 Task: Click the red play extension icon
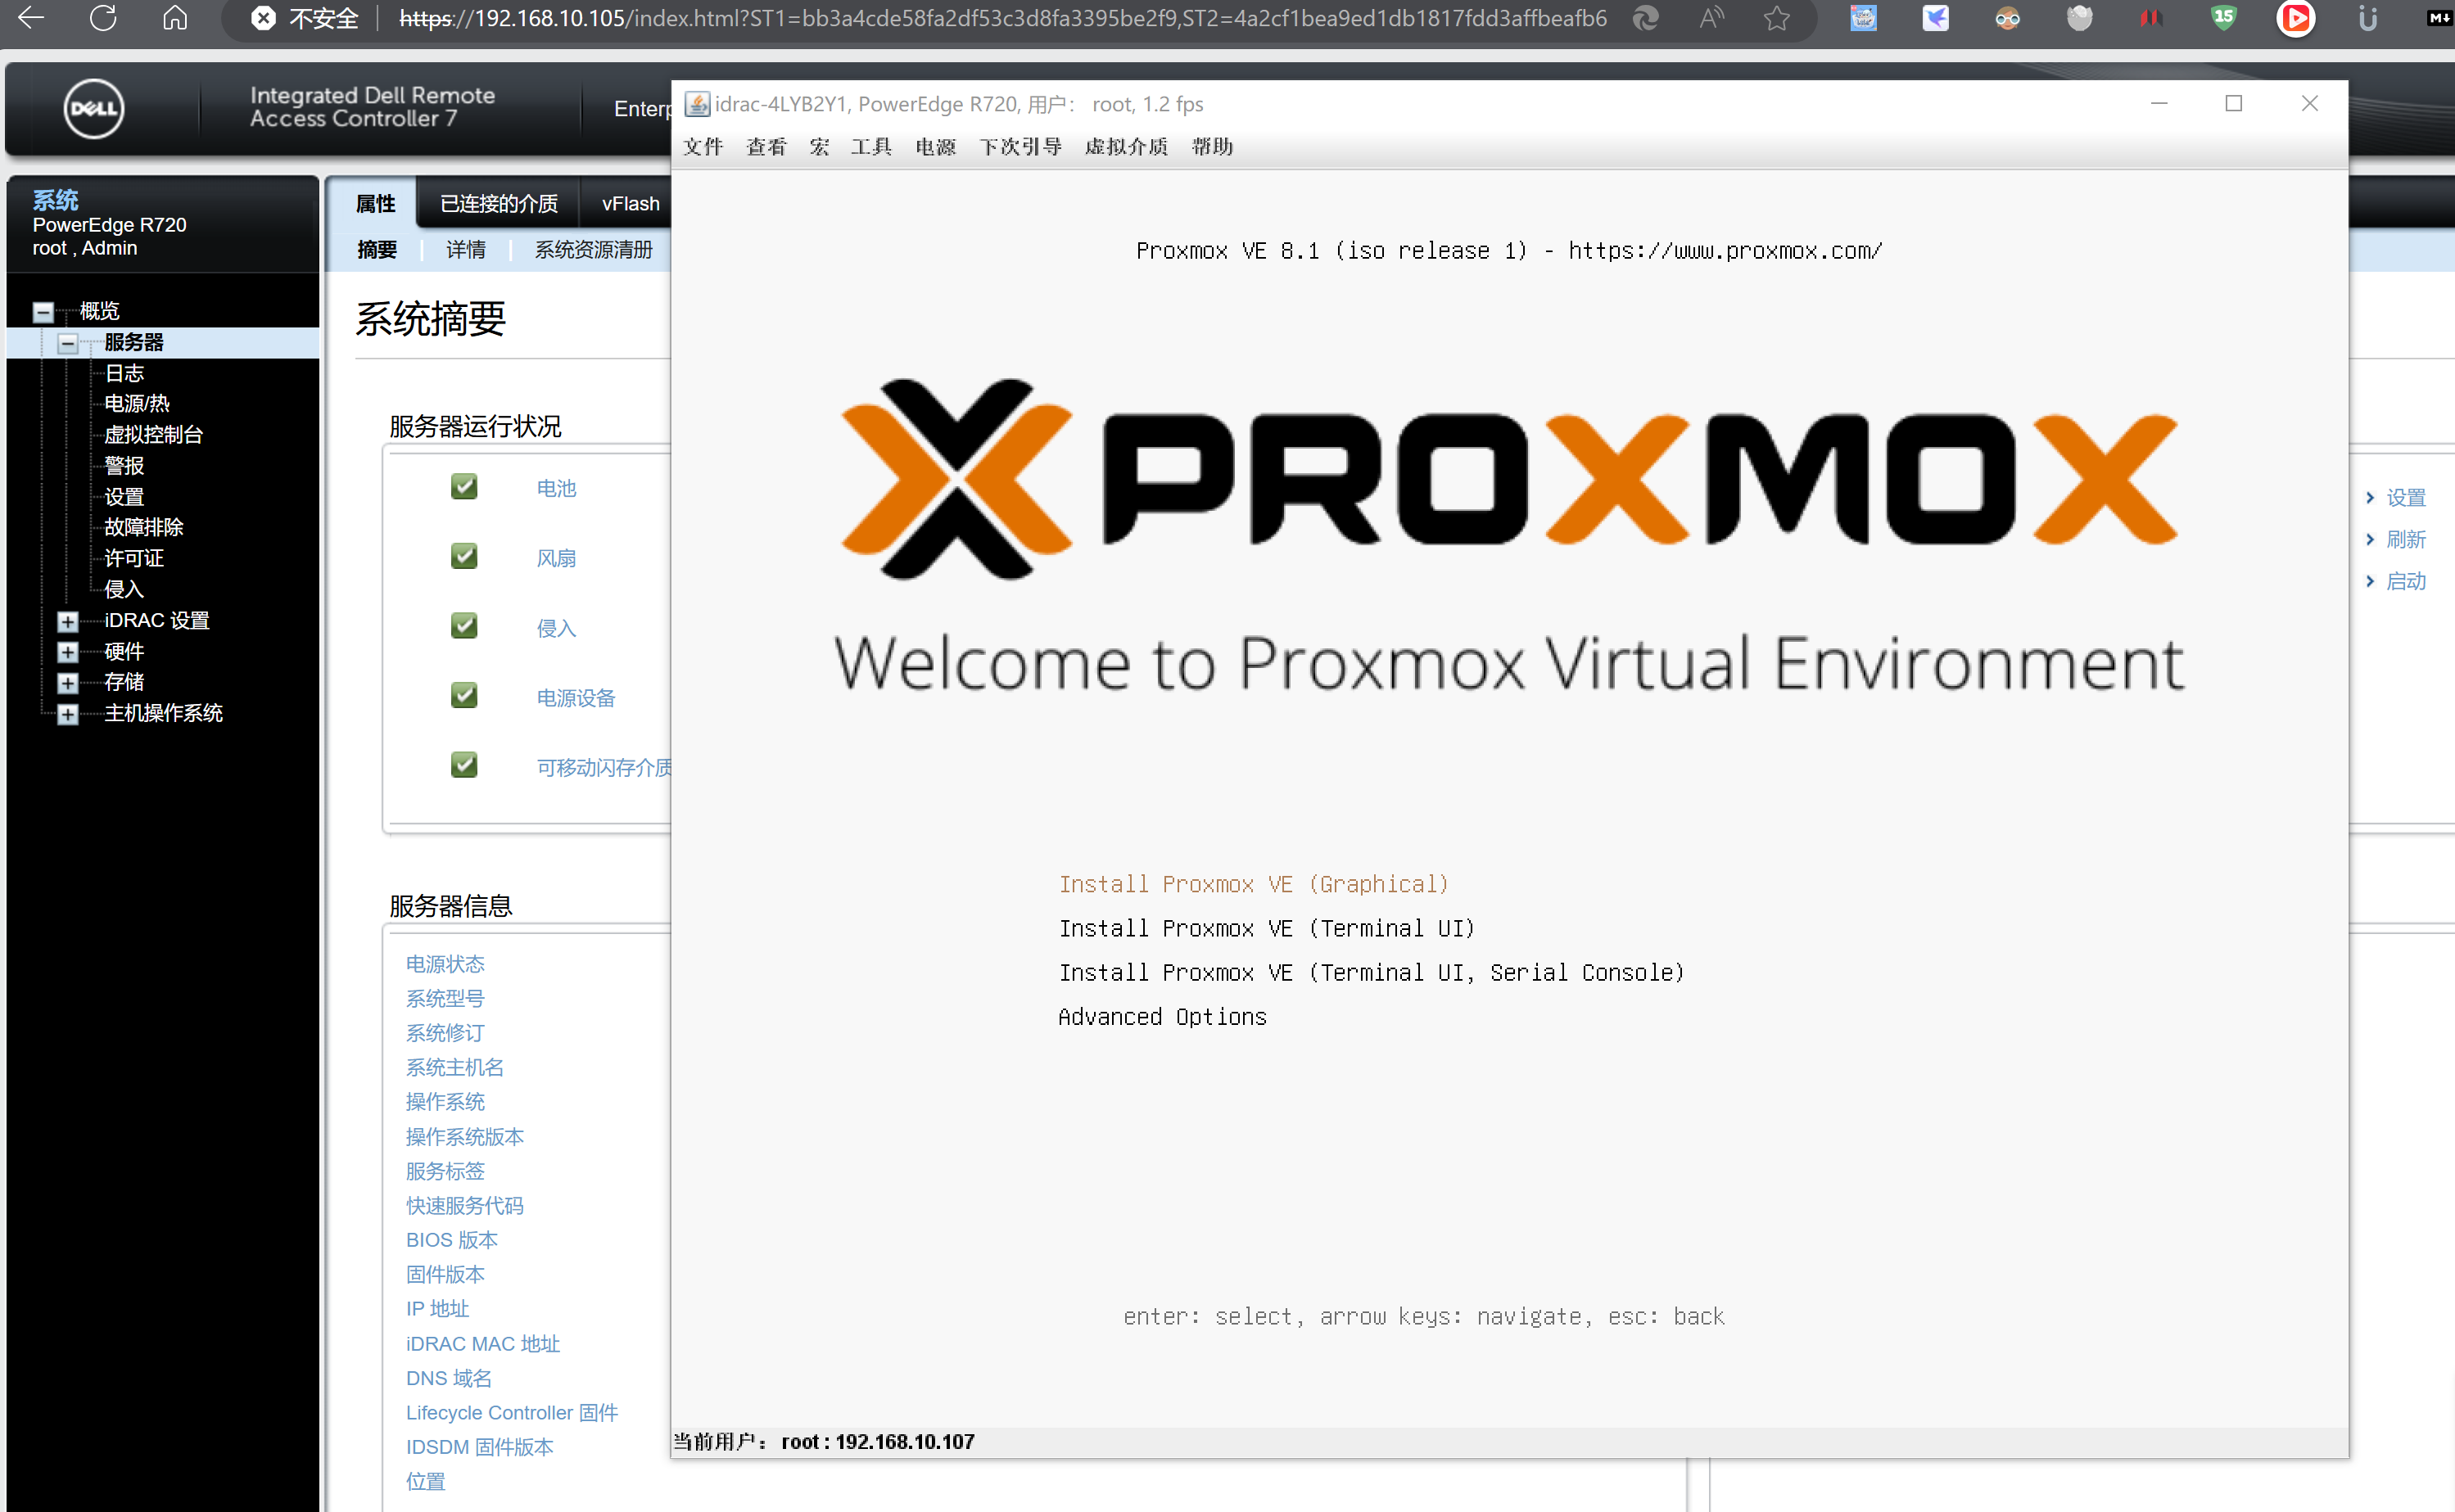pos(2295,18)
